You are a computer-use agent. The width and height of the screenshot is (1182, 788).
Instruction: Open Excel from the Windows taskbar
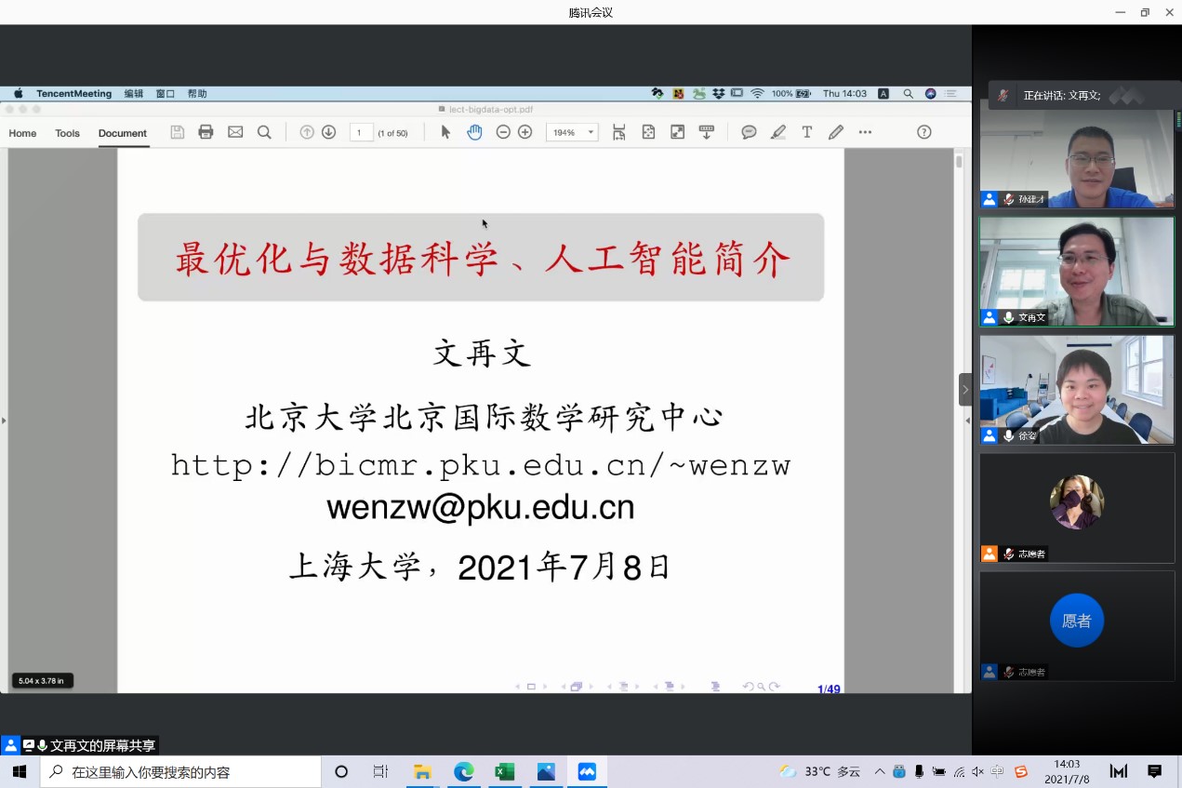click(x=504, y=771)
